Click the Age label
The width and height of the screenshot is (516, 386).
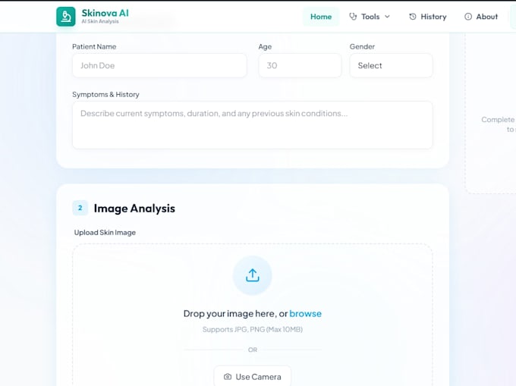[x=265, y=46]
